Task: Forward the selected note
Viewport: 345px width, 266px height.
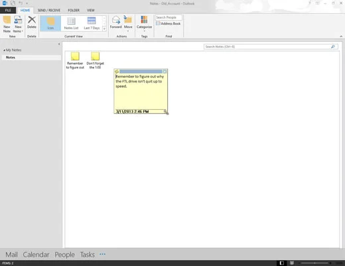Action: (116, 23)
